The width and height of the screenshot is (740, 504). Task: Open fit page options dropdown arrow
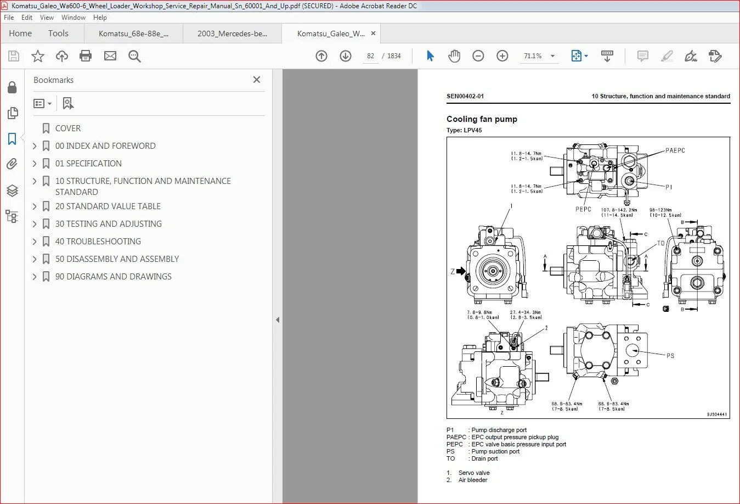pos(586,56)
